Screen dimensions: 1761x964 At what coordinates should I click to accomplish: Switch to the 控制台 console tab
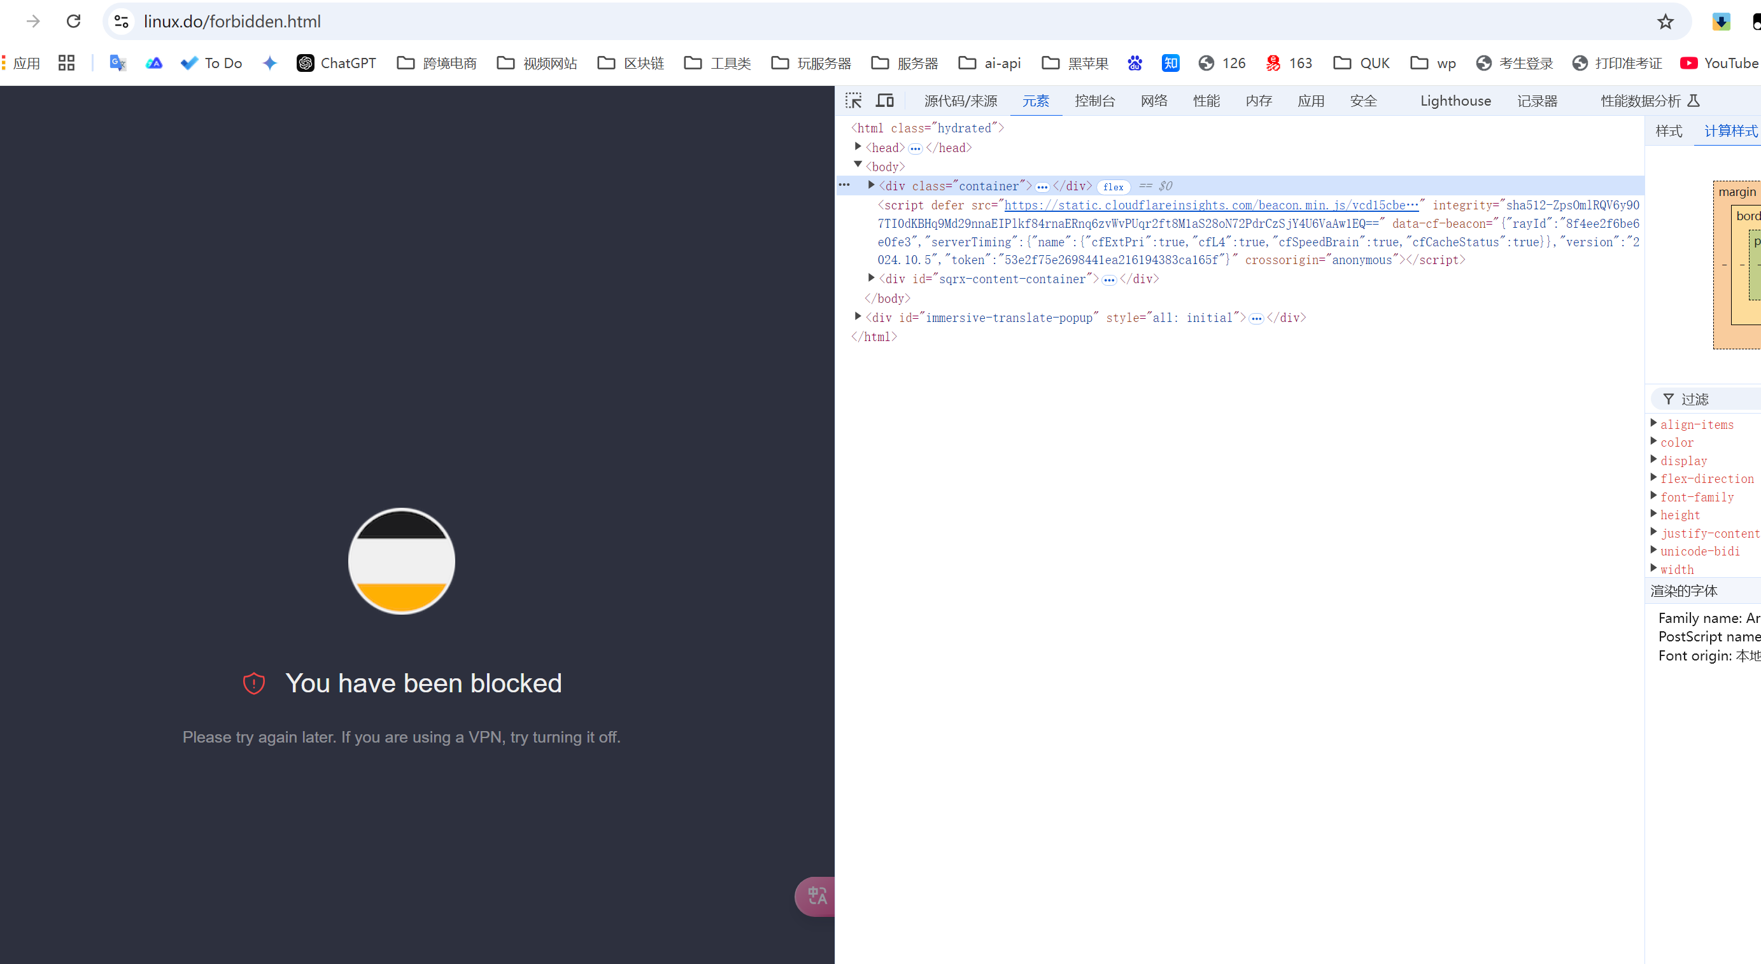[1094, 101]
